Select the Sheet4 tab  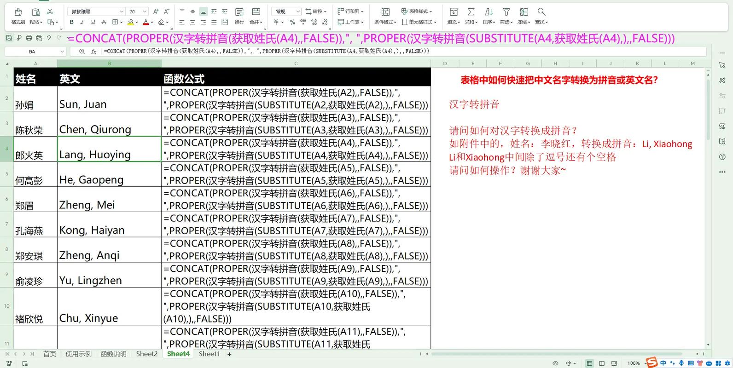[178, 354]
